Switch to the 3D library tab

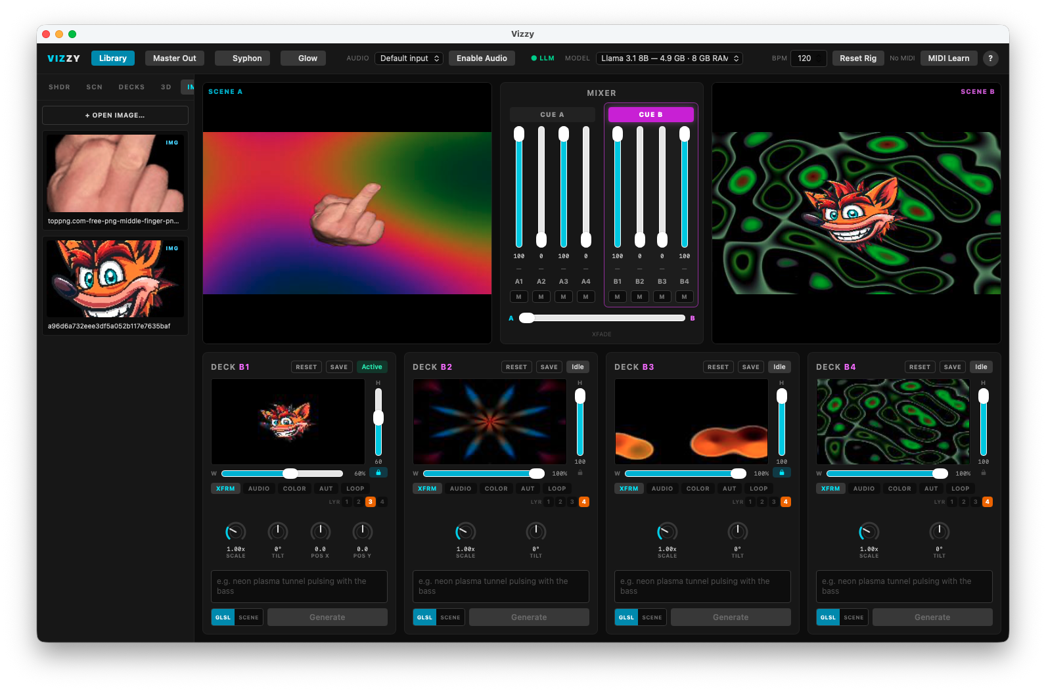click(x=166, y=87)
